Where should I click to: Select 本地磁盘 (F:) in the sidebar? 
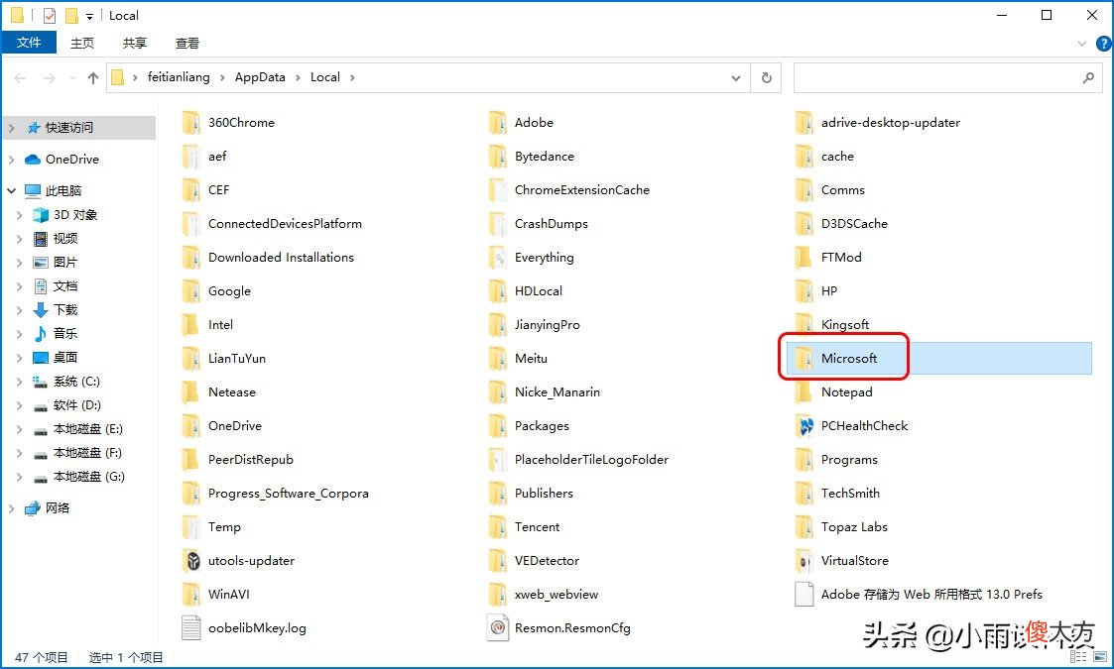(x=87, y=452)
